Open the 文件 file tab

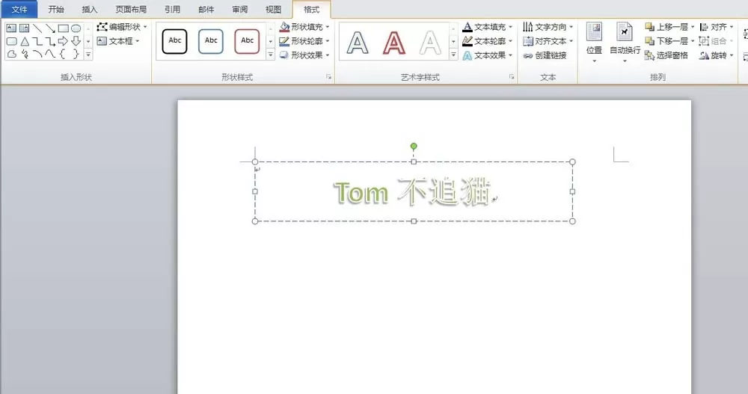[x=19, y=10]
